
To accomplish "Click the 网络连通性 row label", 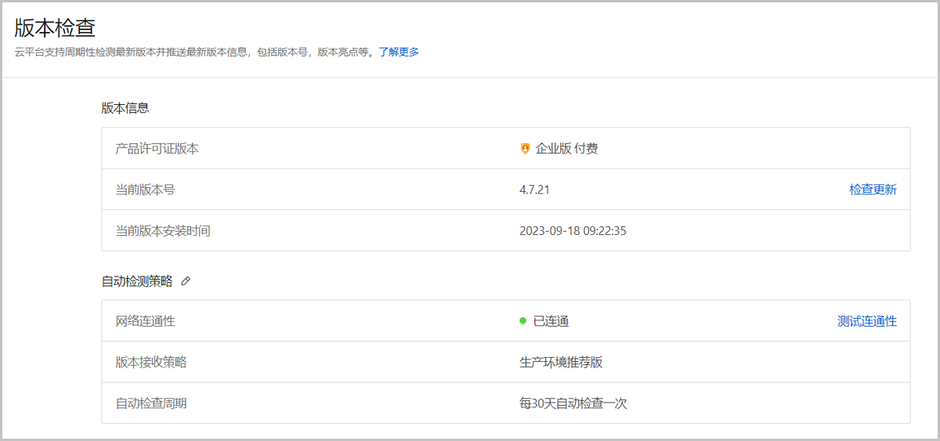I will point(145,321).
